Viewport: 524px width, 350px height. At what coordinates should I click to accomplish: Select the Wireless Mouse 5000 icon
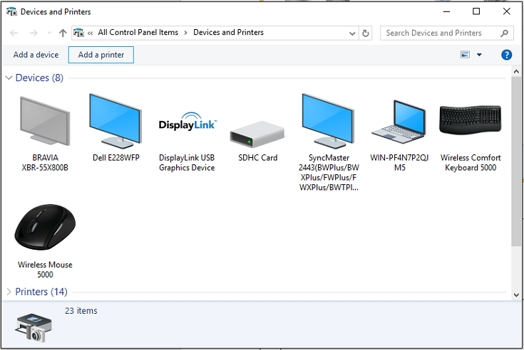click(x=45, y=227)
